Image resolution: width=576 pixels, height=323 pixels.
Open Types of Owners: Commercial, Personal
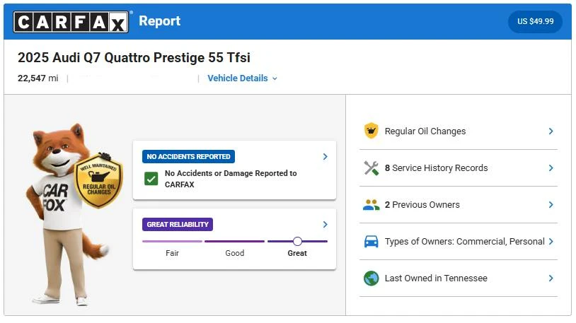[x=459, y=241]
